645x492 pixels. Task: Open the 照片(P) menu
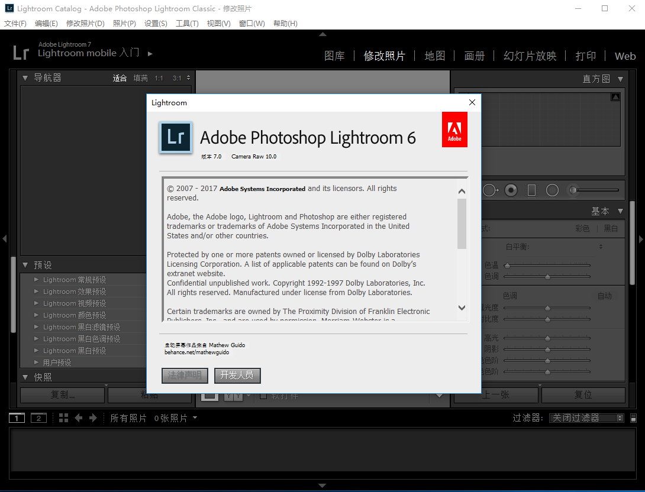[124, 24]
